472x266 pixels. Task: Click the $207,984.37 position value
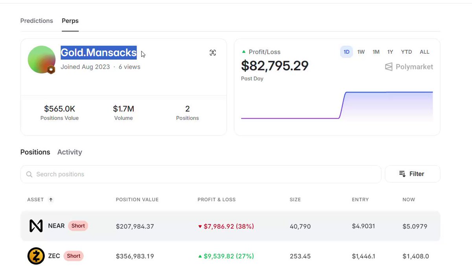pyautogui.click(x=135, y=226)
